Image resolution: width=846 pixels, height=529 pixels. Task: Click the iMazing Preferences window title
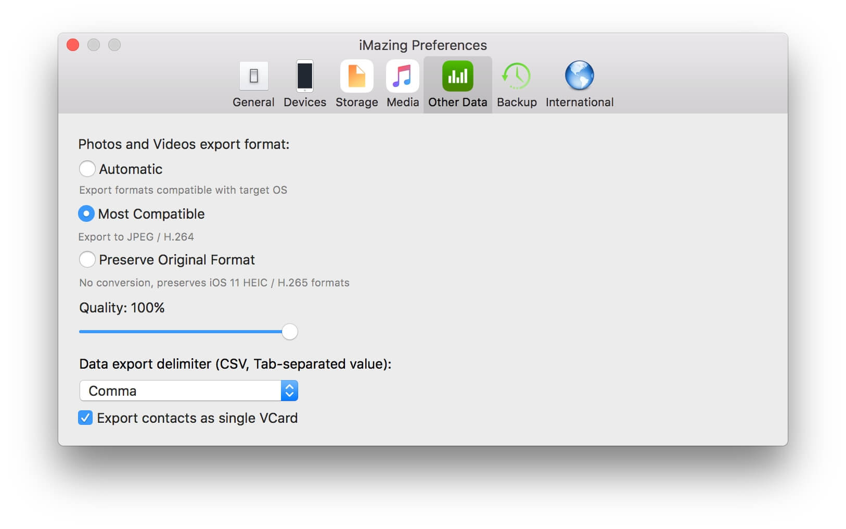[423, 45]
